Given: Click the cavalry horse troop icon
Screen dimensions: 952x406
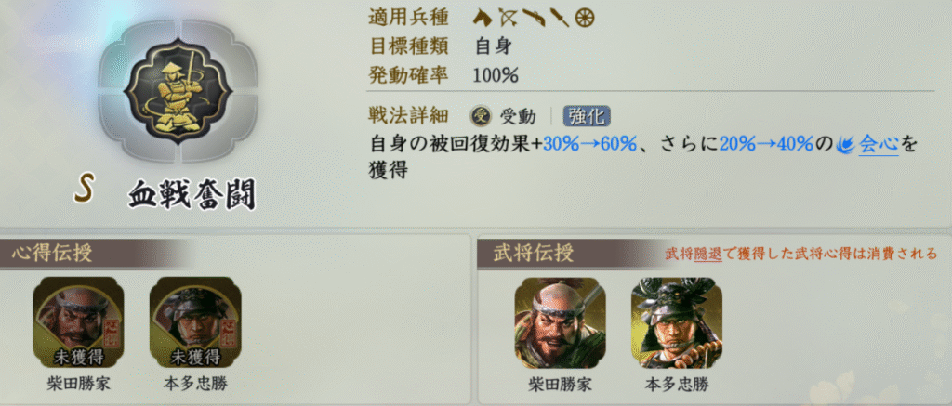Looking at the screenshot, I should (483, 18).
